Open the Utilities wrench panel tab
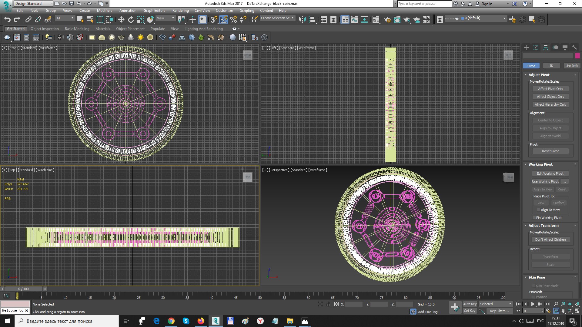The image size is (582, 327). [x=574, y=48]
